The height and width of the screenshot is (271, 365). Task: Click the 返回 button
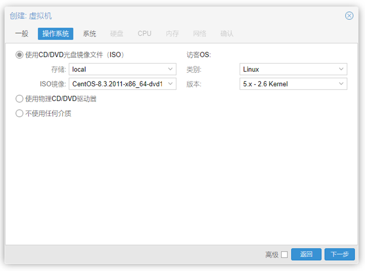click(x=306, y=254)
